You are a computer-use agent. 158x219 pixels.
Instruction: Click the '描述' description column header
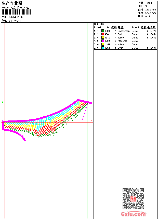click(x=121, y=28)
